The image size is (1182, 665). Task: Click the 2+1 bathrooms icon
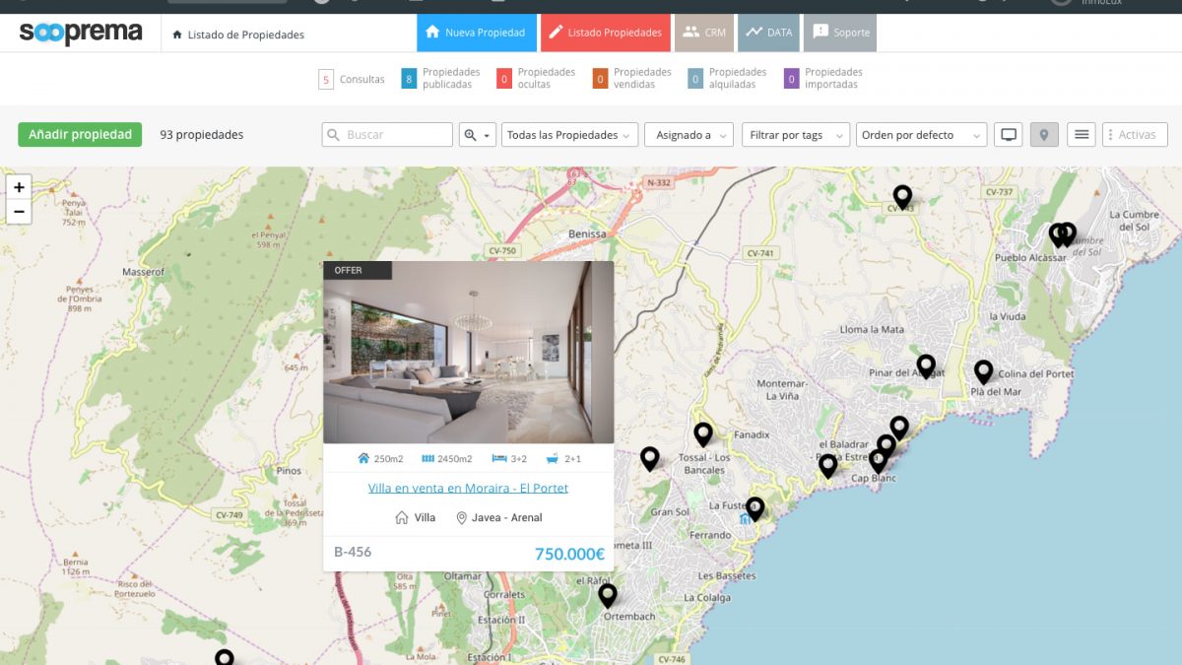tap(553, 458)
